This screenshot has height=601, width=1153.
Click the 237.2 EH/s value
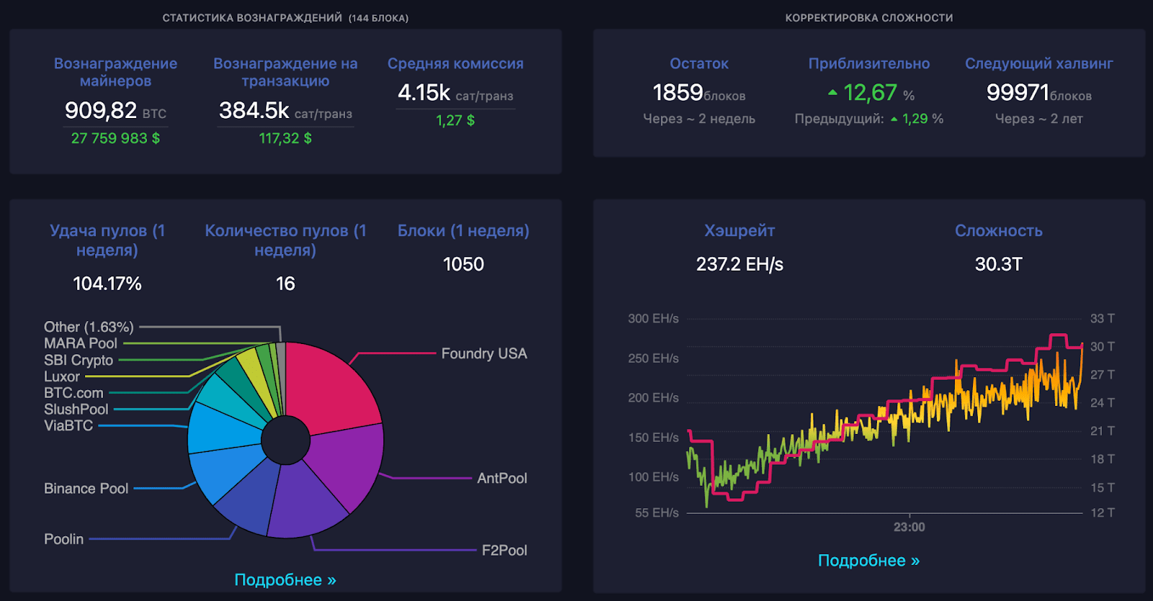(x=739, y=264)
